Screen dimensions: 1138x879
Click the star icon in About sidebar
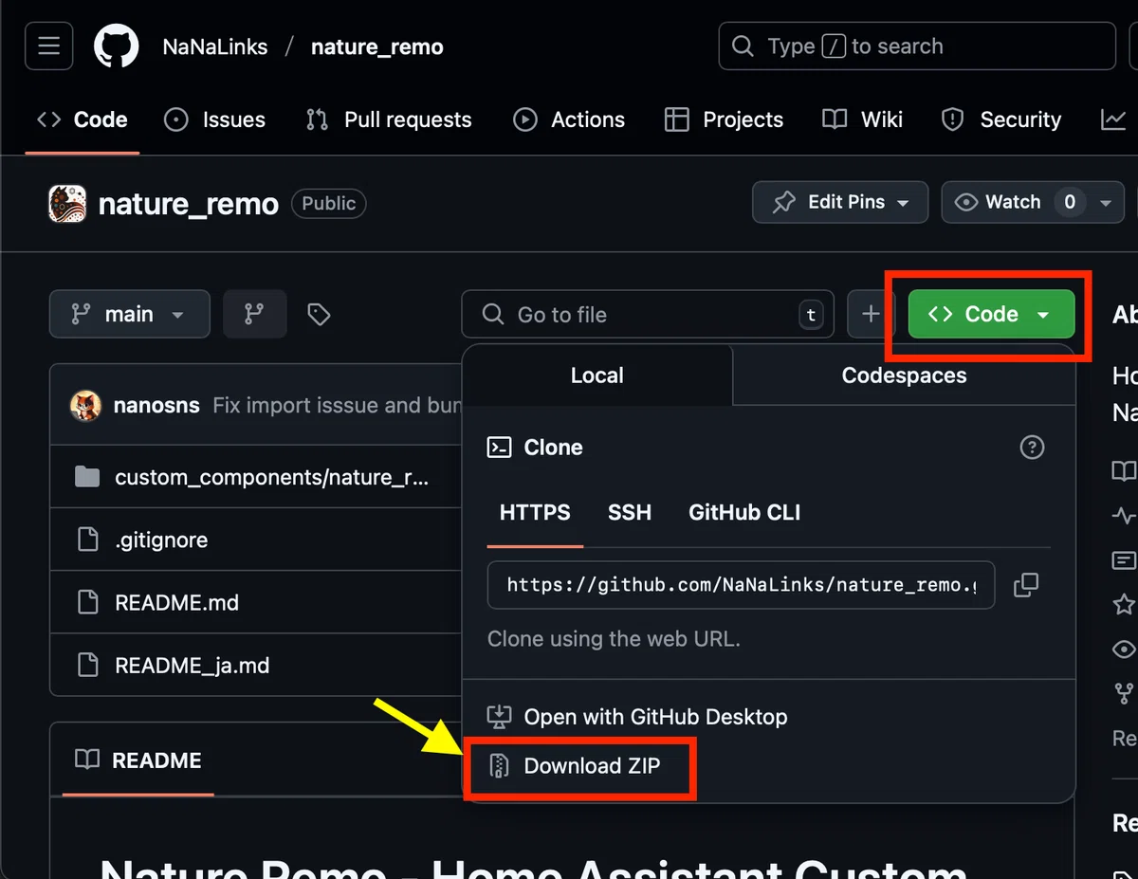(1124, 604)
